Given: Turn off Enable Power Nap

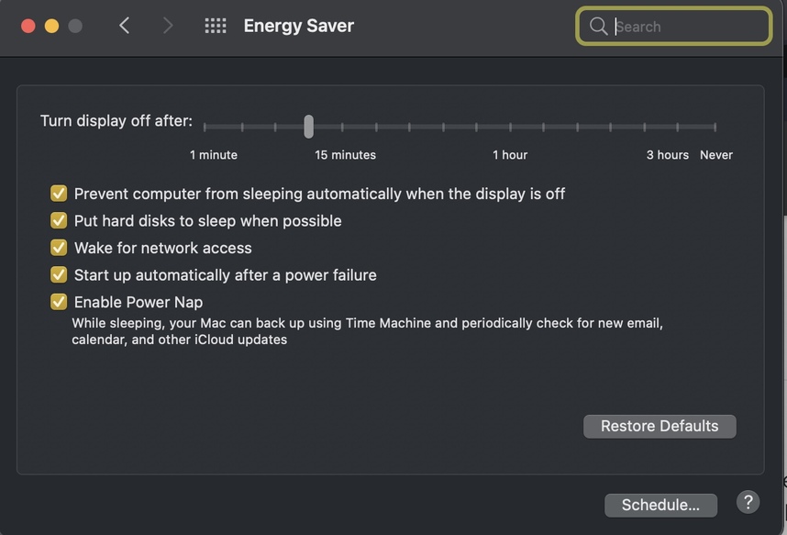Looking at the screenshot, I should [x=59, y=302].
